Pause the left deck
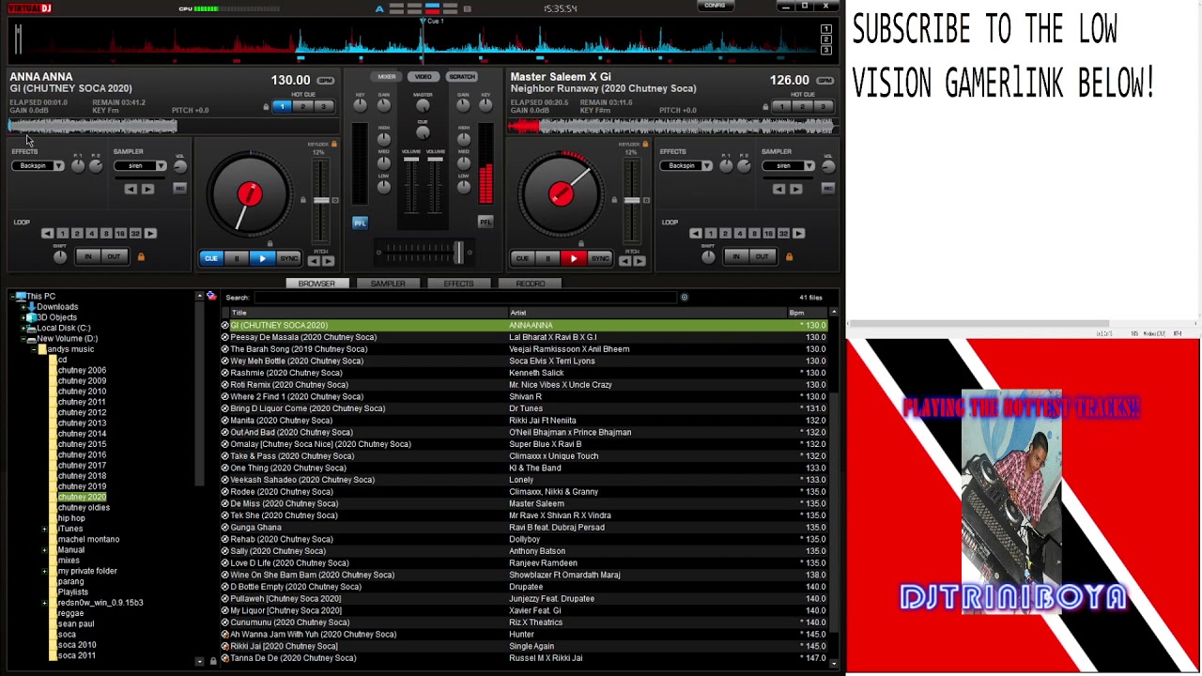Image resolution: width=1202 pixels, height=676 pixels. click(x=237, y=258)
